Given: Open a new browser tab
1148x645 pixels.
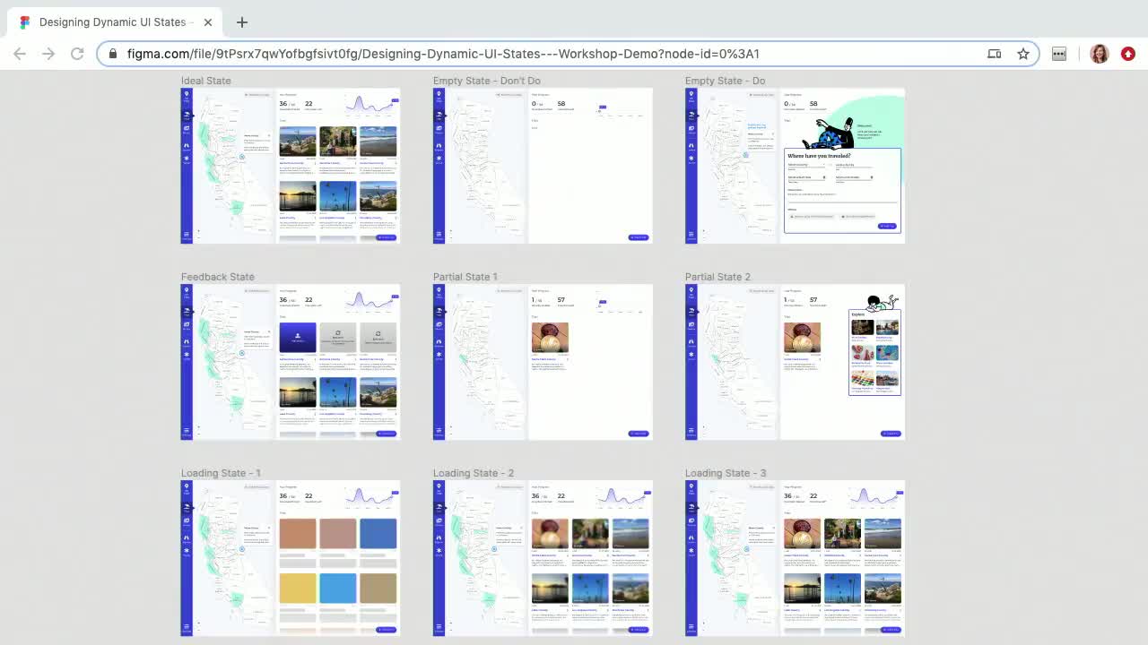Looking at the screenshot, I should (241, 22).
